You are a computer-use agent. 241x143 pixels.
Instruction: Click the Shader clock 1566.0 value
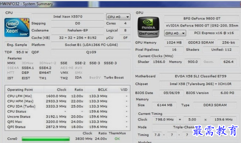(x=159, y=62)
